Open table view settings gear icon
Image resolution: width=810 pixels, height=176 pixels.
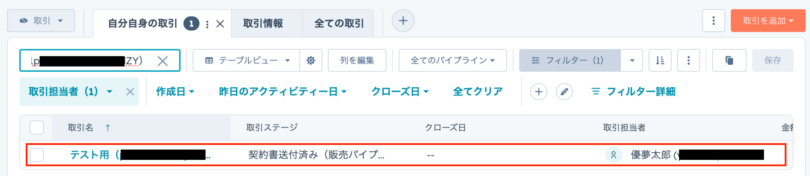(311, 60)
